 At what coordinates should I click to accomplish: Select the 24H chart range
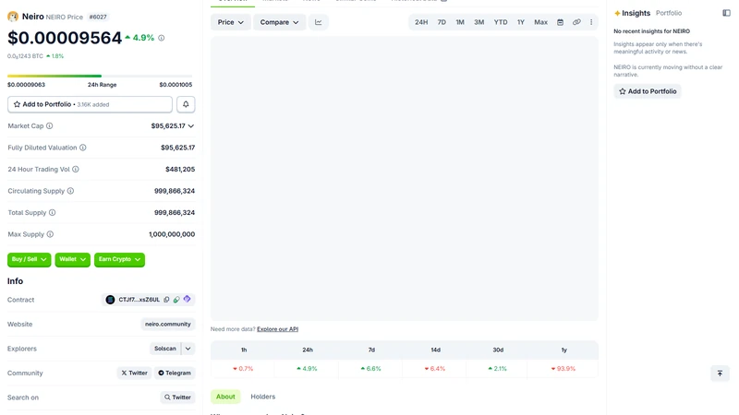pos(421,22)
